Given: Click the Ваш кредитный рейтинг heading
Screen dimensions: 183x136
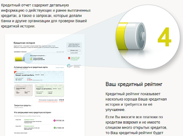Looking at the screenshot, I should (x=134, y=84).
